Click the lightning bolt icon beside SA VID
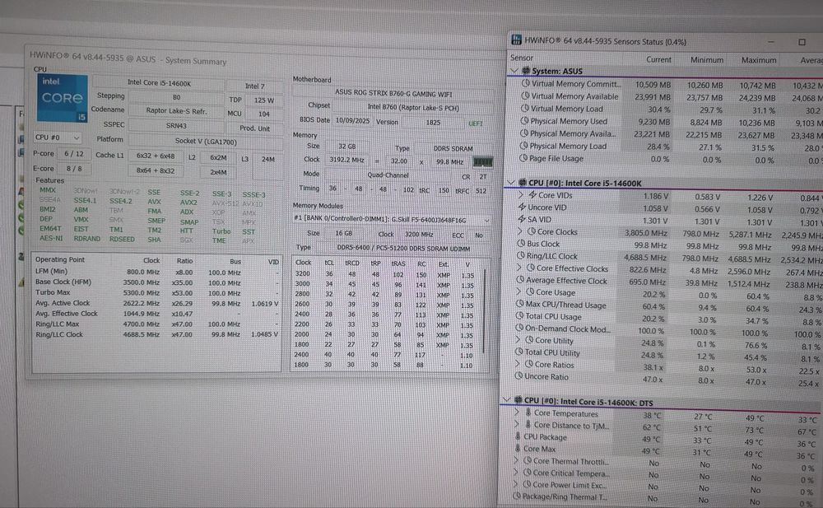This screenshot has height=508, width=823. [x=522, y=219]
